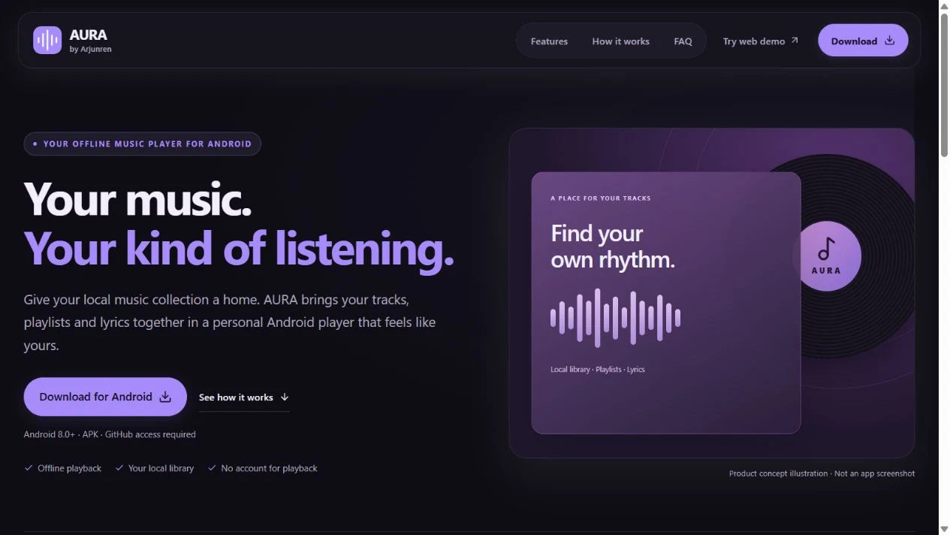Open the How it works nav item
The height and width of the screenshot is (535, 950).
point(620,41)
